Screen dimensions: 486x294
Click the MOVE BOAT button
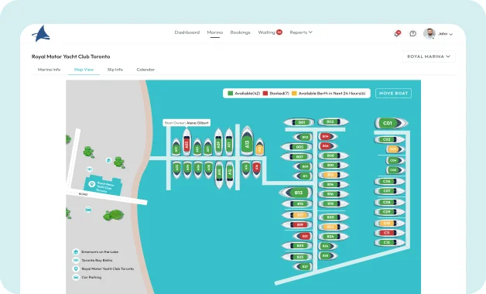click(x=393, y=94)
